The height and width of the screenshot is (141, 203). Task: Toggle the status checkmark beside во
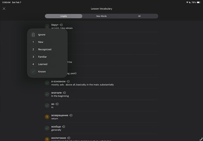point(47,105)
